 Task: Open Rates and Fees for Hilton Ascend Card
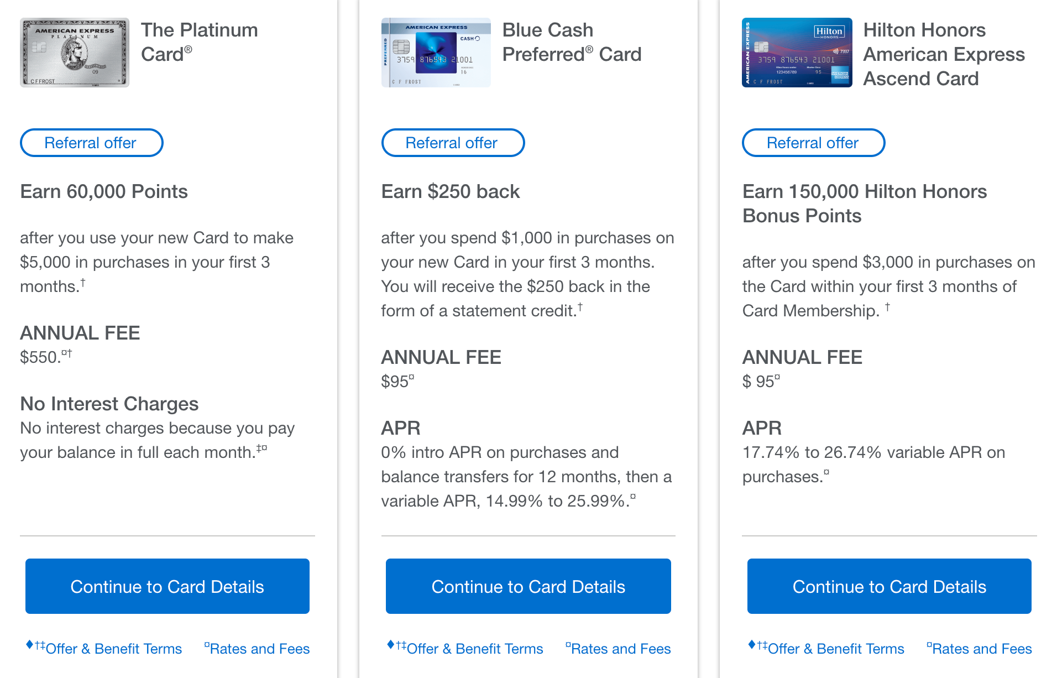(981, 649)
